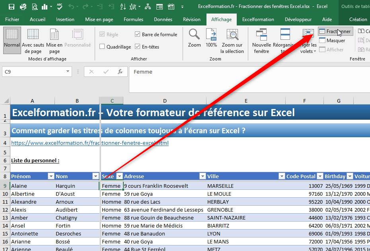
Task: Toggle the 'Barre de formule' checkbox
Action: pyautogui.click(x=138, y=34)
